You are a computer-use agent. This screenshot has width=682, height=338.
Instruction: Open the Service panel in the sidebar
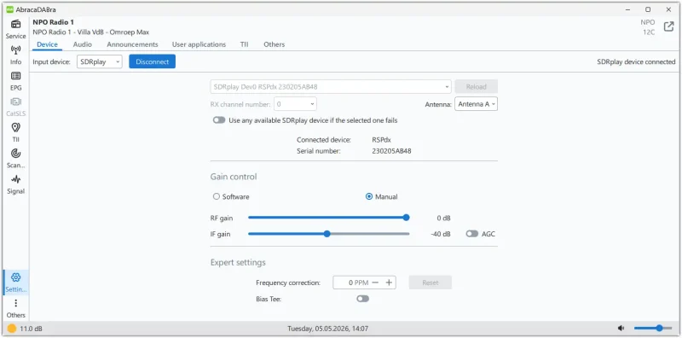[x=15, y=29]
